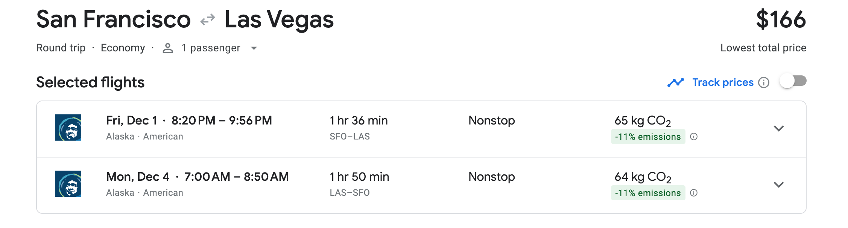Select the Fri, Dec 1 8:20 PM flight row
The image size is (848, 228).
(421, 129)
